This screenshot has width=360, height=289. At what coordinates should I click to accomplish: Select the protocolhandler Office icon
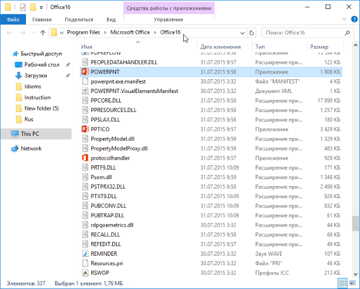85,158
